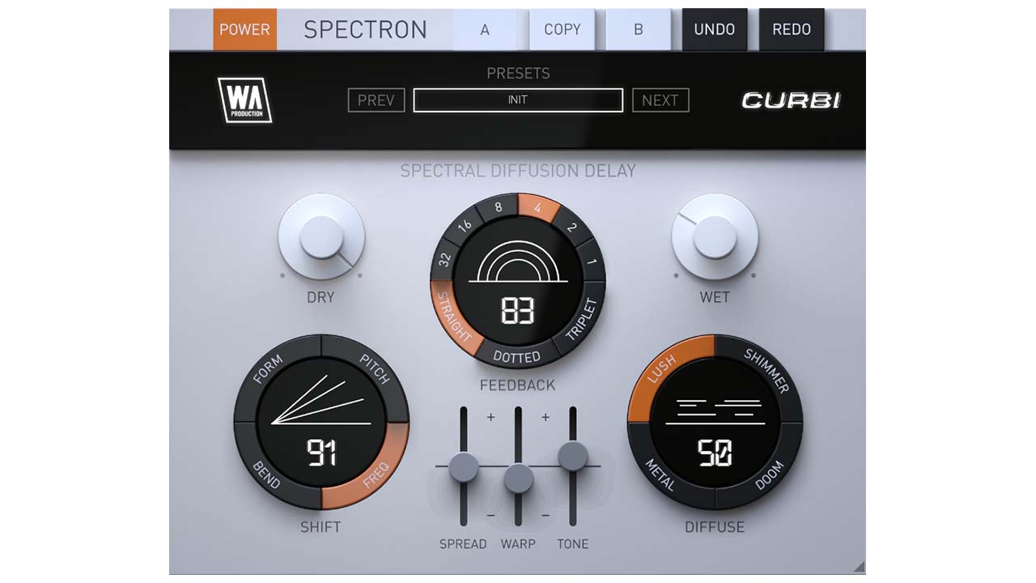The height and width of the screenshot is (583, 1036).
Task: Click the Curbi logo
Action: [x=791, y=100]
